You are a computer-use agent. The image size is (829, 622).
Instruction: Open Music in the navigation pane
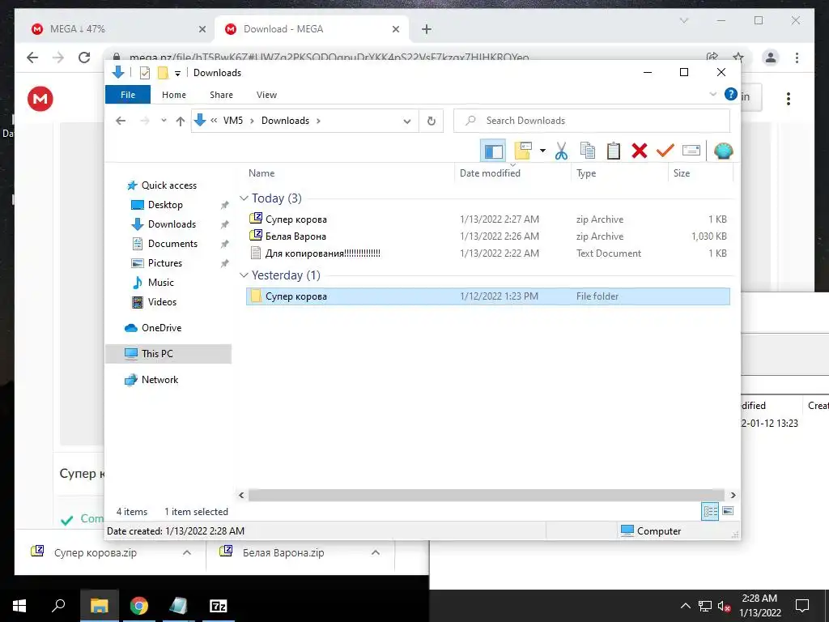point(161,283)
